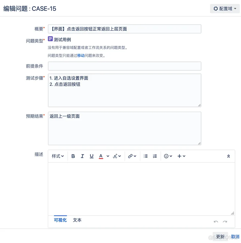241x243 pixels.
Task: Open the insert link menu
Action: (x=132, y=156)
